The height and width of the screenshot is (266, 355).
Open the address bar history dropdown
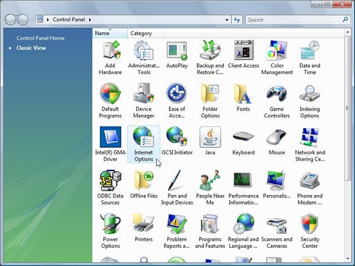tap(227, 20)
